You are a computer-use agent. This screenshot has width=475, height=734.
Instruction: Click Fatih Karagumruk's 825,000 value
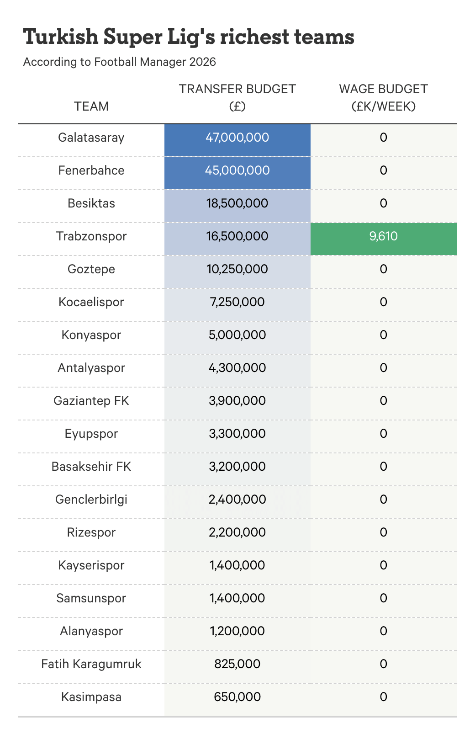[x=237, y=664]
